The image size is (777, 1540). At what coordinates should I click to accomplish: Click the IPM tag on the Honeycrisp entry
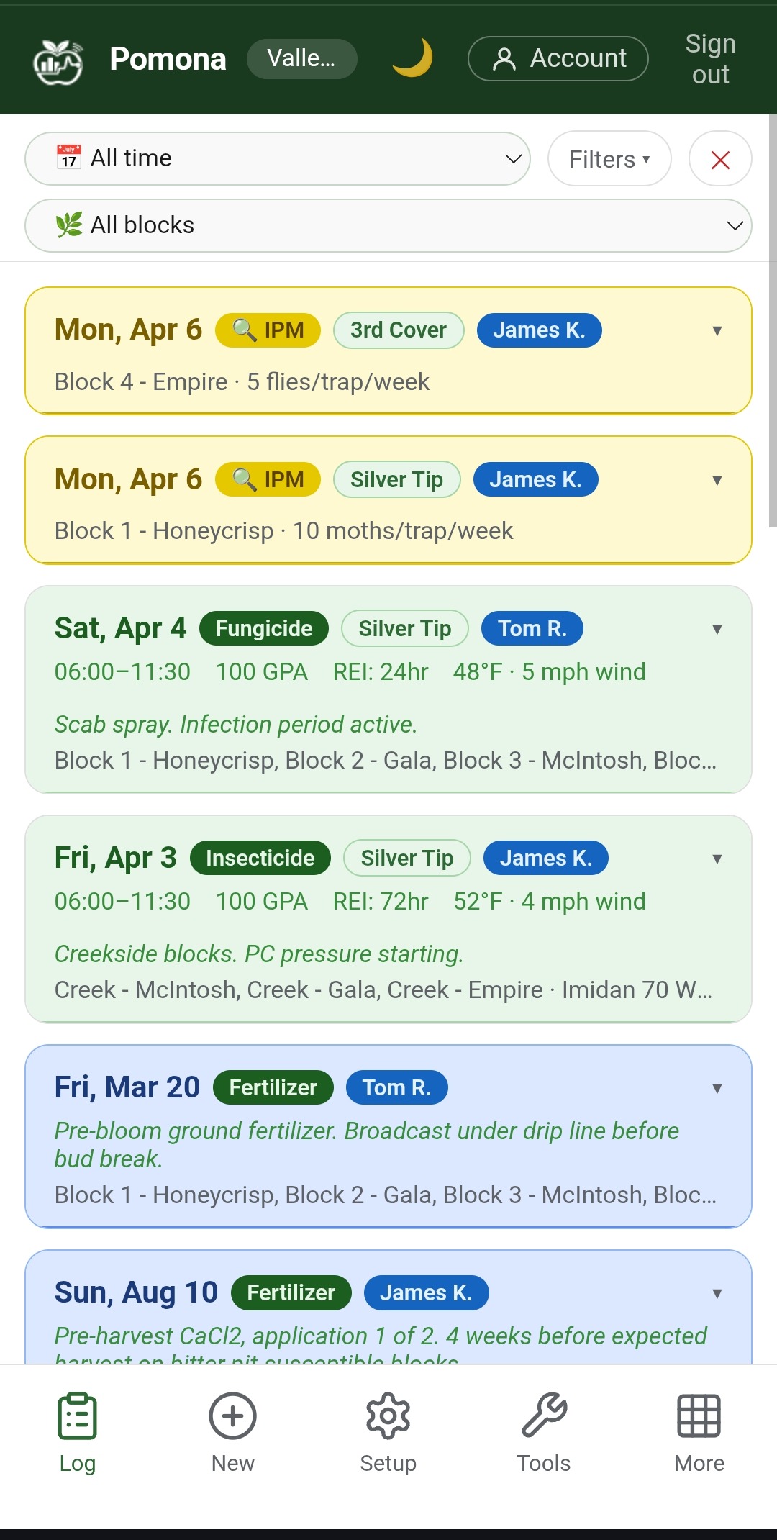(268, 480)
